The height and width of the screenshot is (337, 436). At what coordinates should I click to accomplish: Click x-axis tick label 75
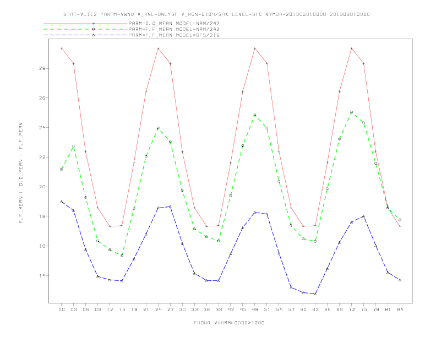(364, 309)
